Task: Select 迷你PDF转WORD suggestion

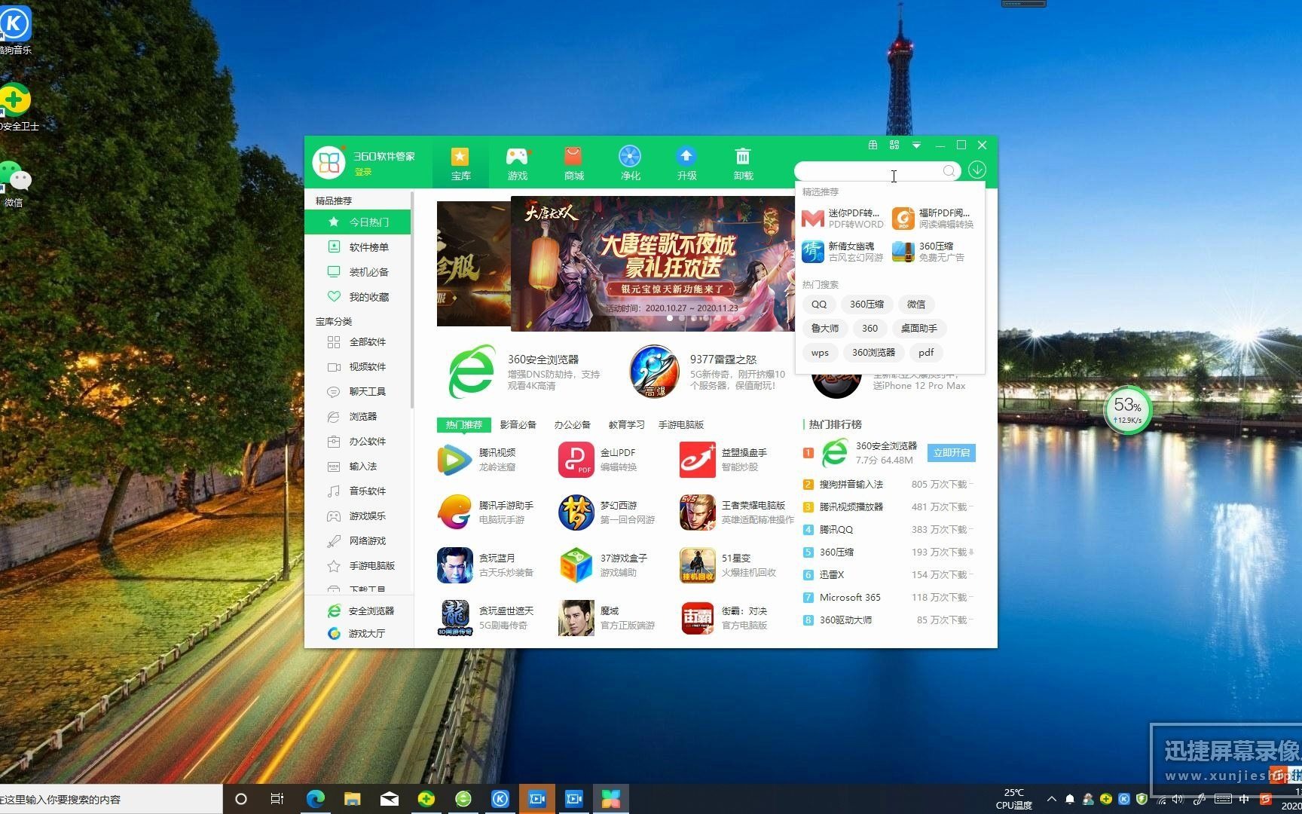Action: point(842,219)
